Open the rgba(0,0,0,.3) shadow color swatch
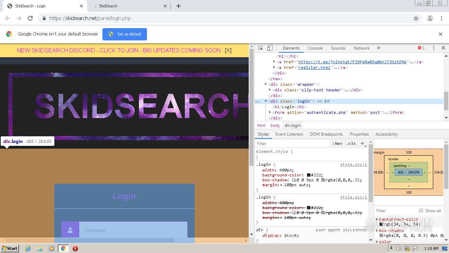This screenshot has width=449, height=253. pos(323,180)
